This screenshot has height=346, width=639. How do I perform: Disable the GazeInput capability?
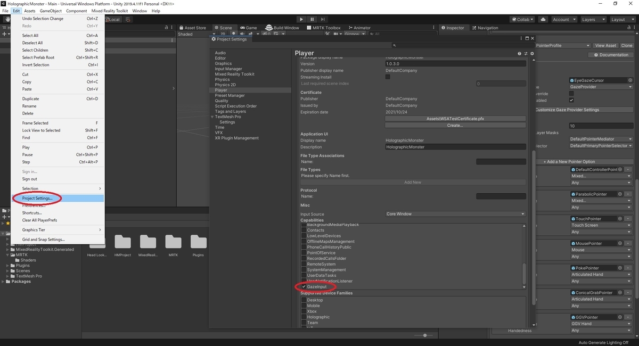click(304, 286)
